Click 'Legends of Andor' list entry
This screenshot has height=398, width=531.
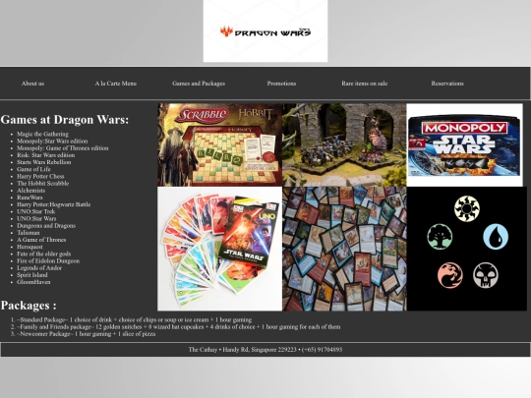(39, 268)
